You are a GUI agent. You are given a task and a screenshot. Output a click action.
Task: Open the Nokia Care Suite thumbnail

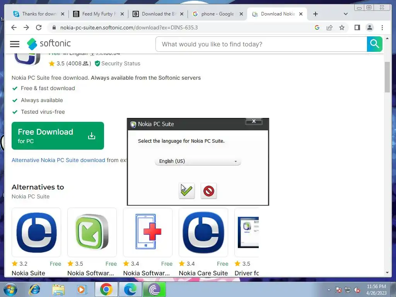203,232
